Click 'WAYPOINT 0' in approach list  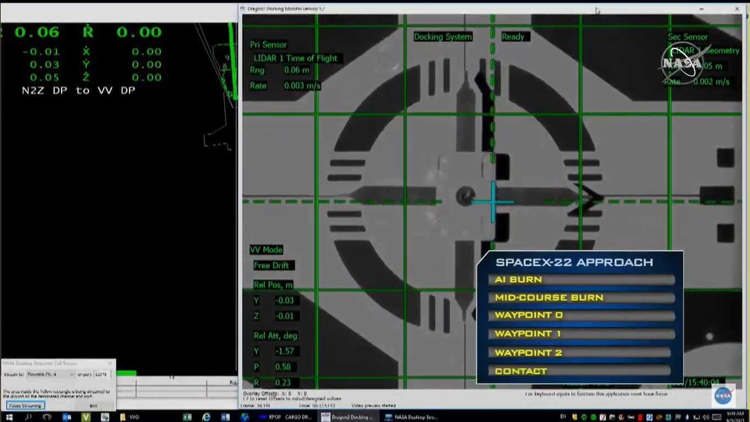(529, 315)
